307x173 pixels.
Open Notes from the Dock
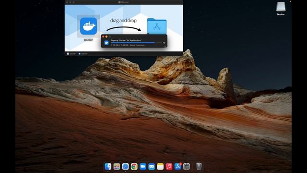(x=160, y=167)
